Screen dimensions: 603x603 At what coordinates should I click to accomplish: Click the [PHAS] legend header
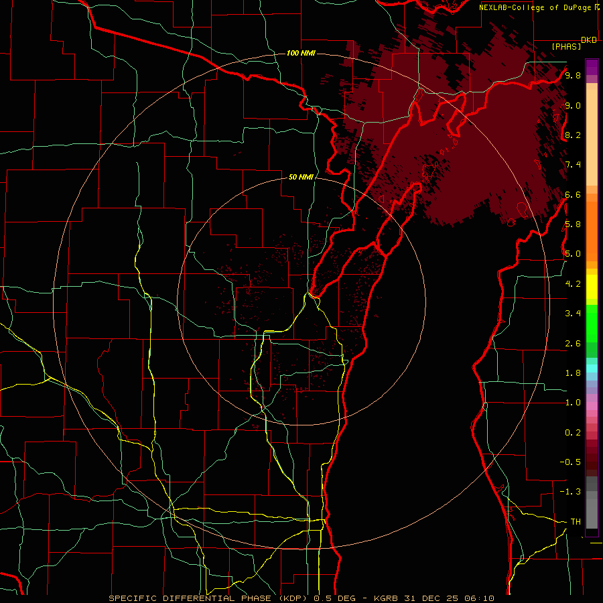click(566, 46)
